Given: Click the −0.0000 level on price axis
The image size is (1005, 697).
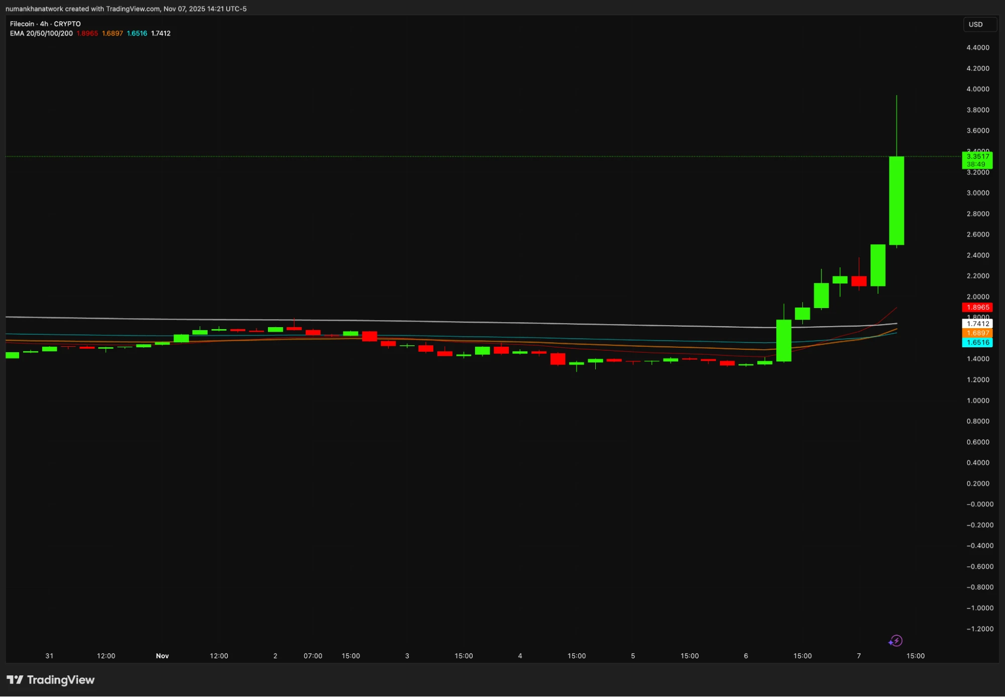Looking at the screenshot, I should [x=979, y=504].
